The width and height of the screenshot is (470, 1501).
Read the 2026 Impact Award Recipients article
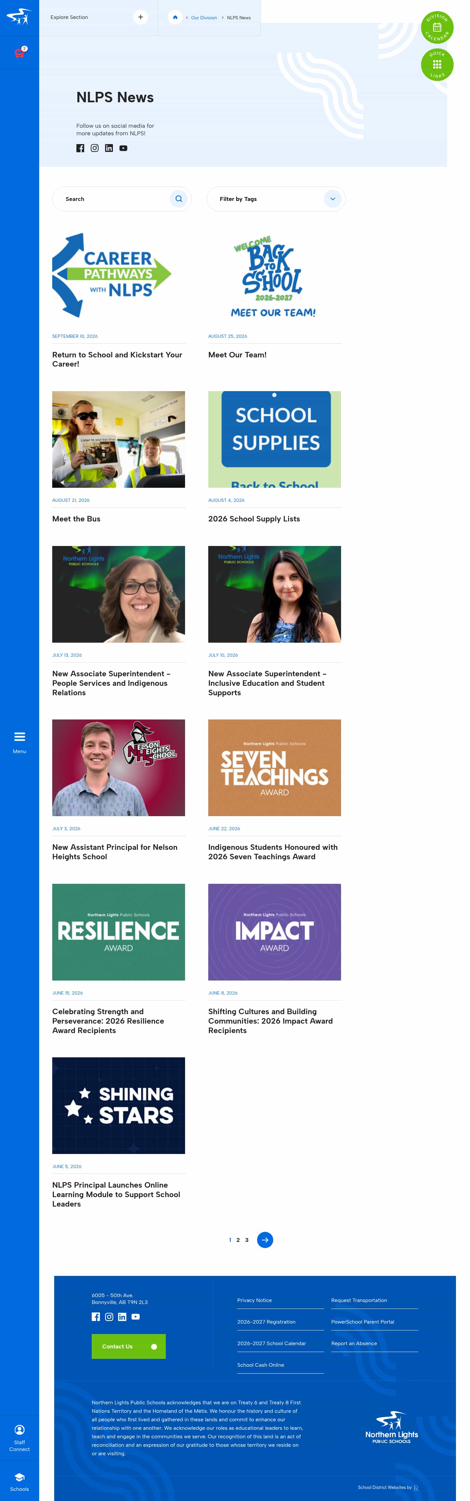point(271,1021)
